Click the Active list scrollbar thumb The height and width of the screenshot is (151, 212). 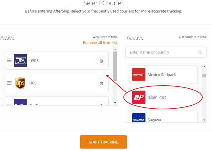[x=115, y=66]
